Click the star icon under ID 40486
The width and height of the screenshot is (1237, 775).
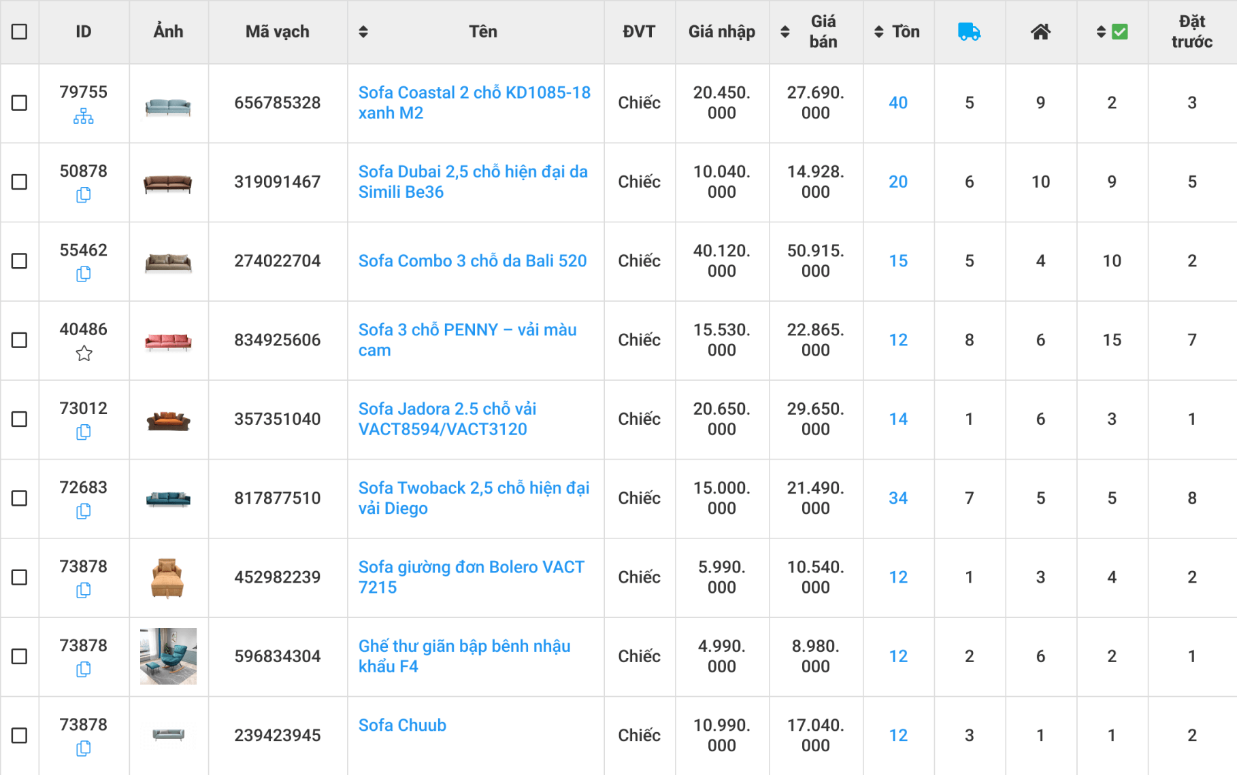point(83,354)
